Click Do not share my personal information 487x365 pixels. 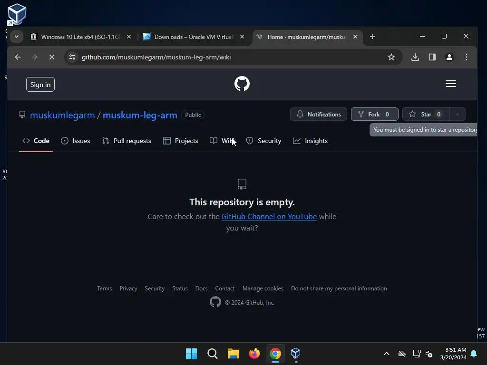click(339, 288)
